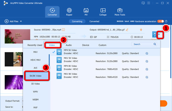The image size is (172, 111).
Task: Click the Save to label
Action: click(9, 107)
